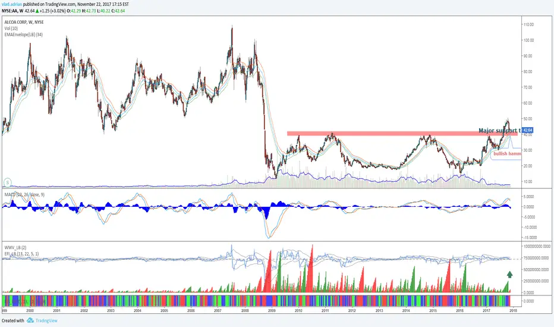The image size is (554, 327).
Task: Click the bullish hammer callout label
Action: click(x=507, y=153)
